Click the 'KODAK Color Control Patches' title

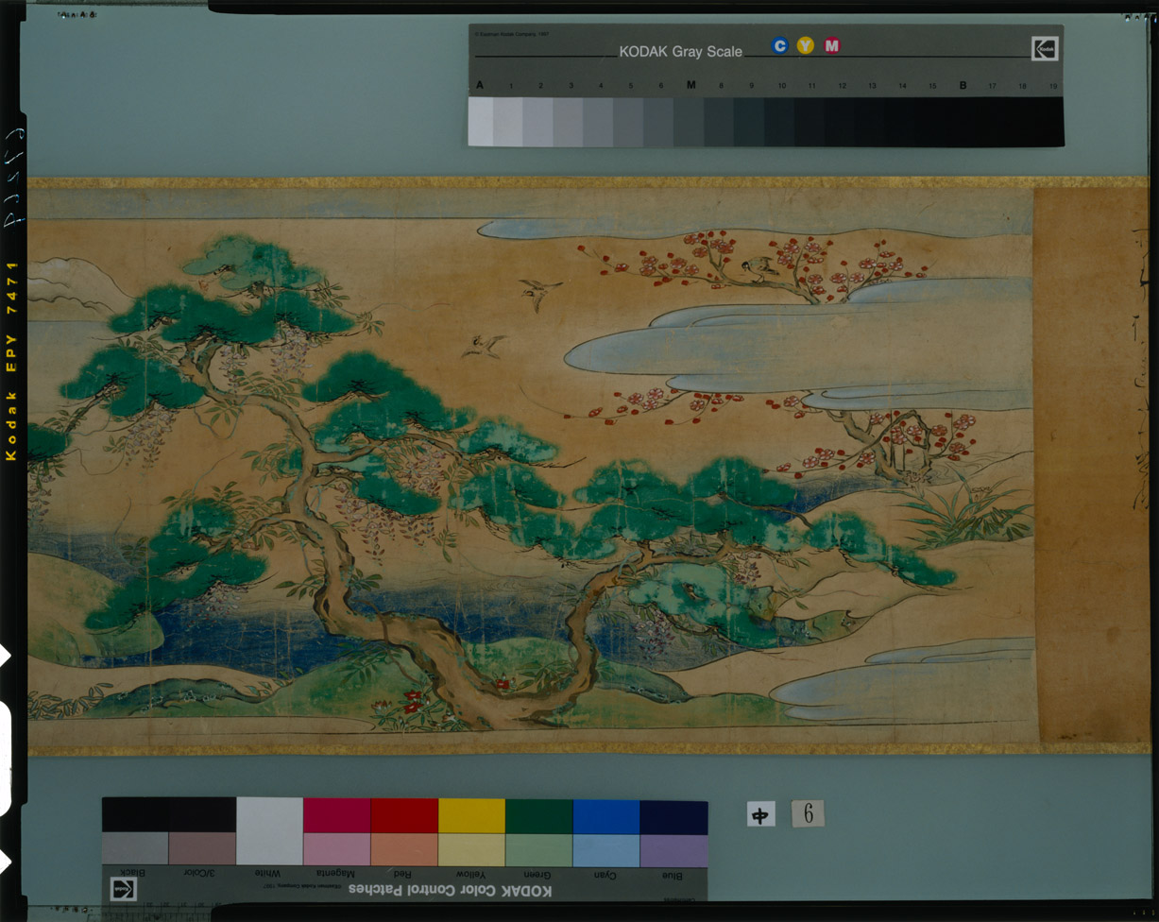[452, 890]
